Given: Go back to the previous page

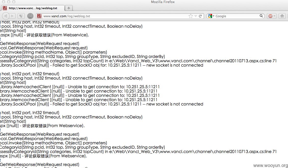Looking at the screenshot, I should pyautogui.click(x=6, y=16).
